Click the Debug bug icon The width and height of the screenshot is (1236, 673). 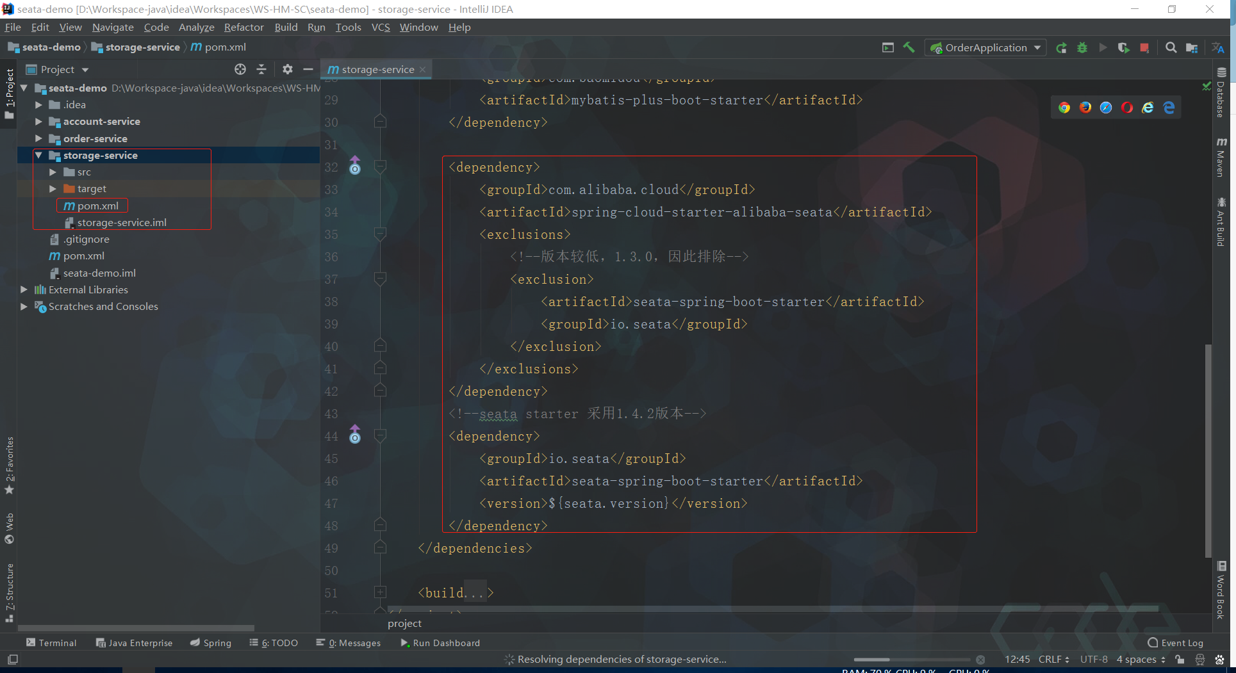point(1082,48)
